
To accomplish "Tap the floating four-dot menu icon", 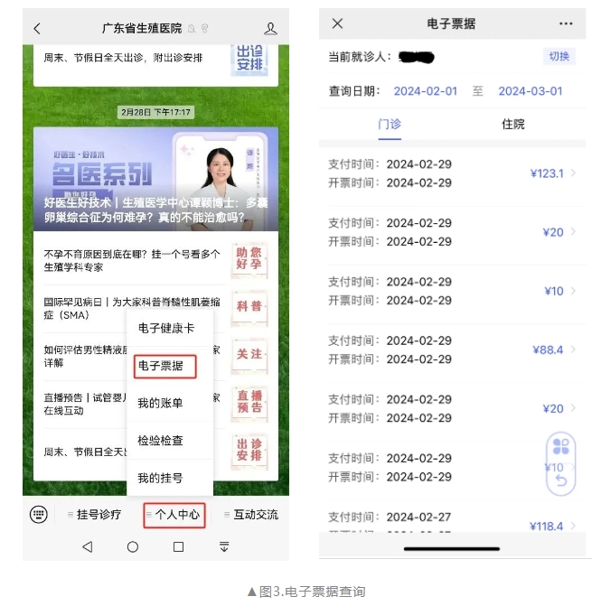I will pos(560,446).
